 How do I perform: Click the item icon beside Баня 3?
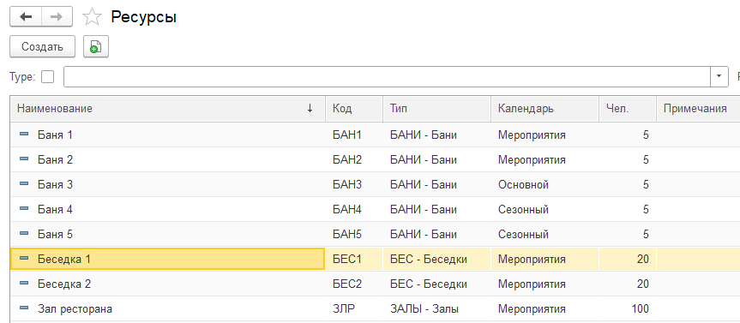tap(24, 184)
